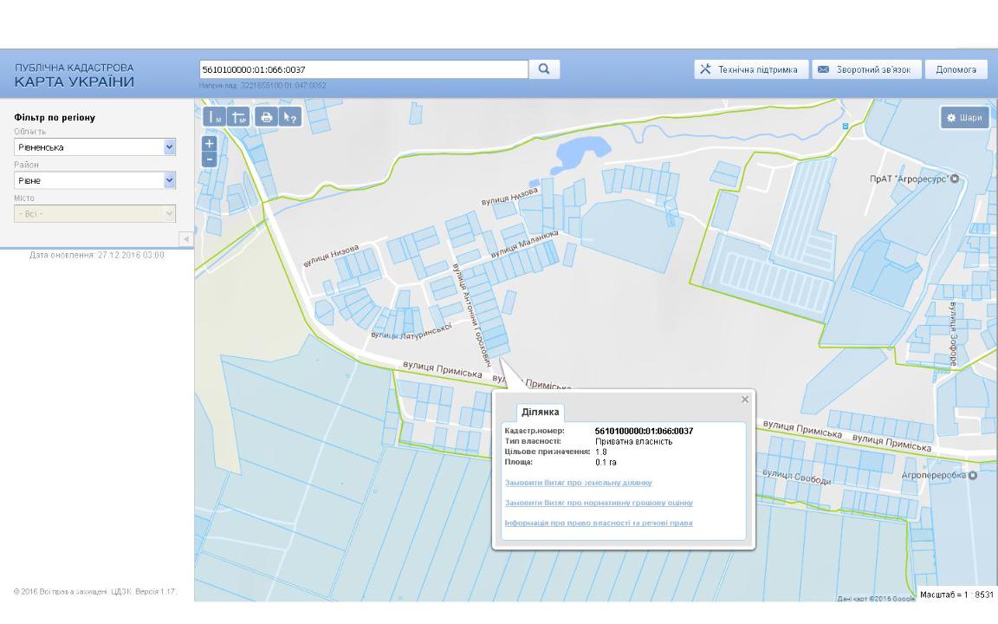This screenshot has width=998, height=624.
Task: Close the Ділянка info popup
Action: pos(745,400)
